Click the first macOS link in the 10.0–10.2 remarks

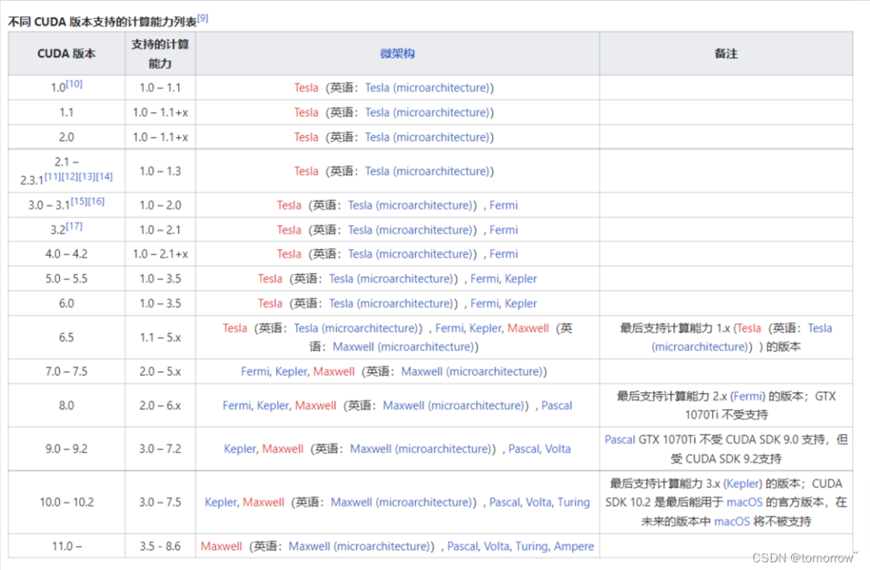[745, 502]
